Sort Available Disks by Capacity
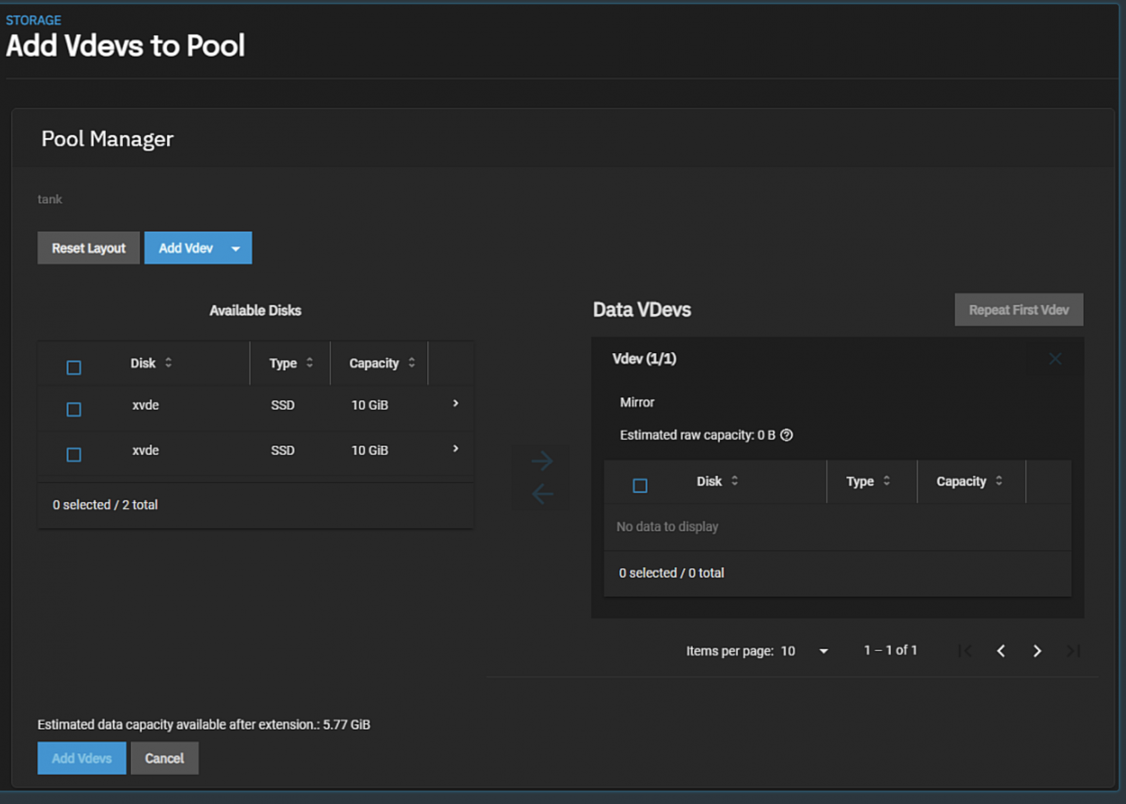 (382, 363)
